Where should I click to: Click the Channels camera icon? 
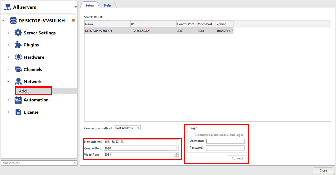coord(18,70)
